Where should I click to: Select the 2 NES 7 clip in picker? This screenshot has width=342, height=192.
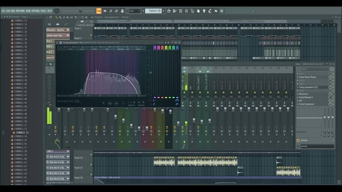[58, 151]
